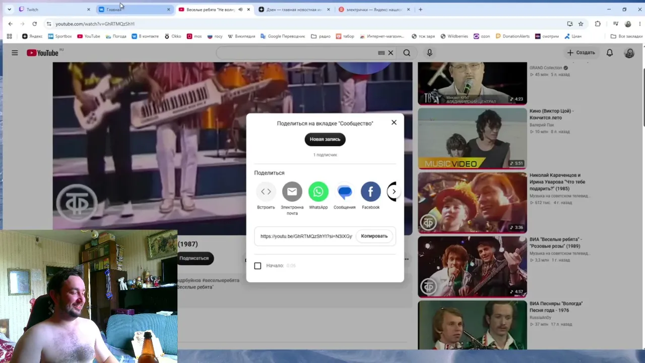The height and width of the screenshot is (363, 645).
Task: Share the video via WhatsApp
Action: point(318,192)
